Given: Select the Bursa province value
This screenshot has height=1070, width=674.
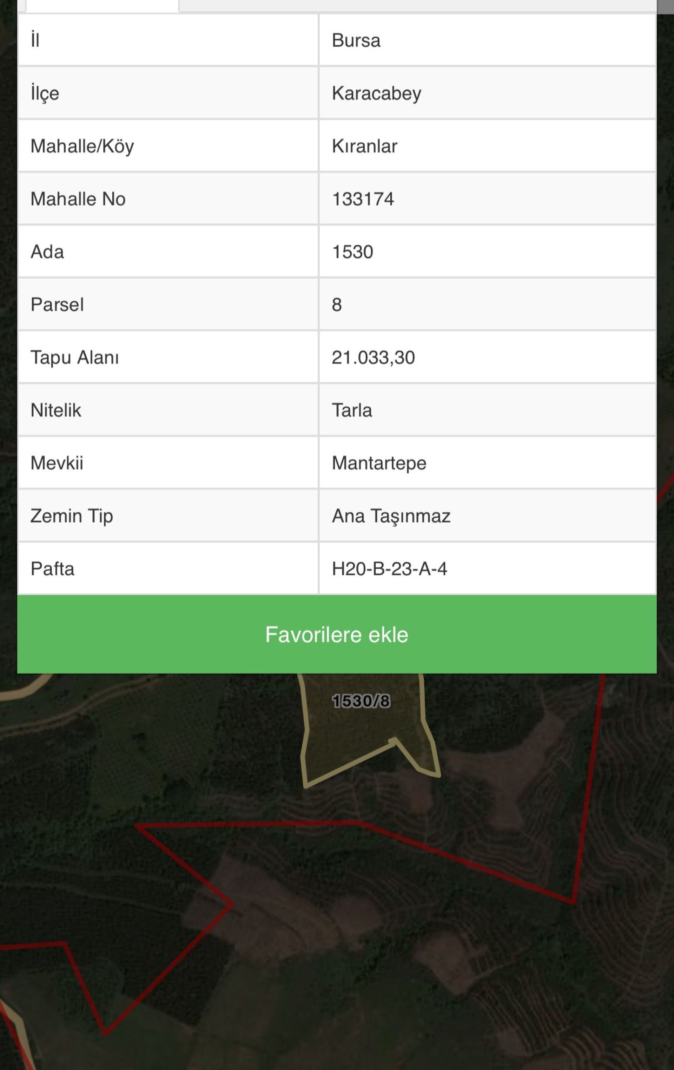Looking at the screenshot, I should (356, 40).
